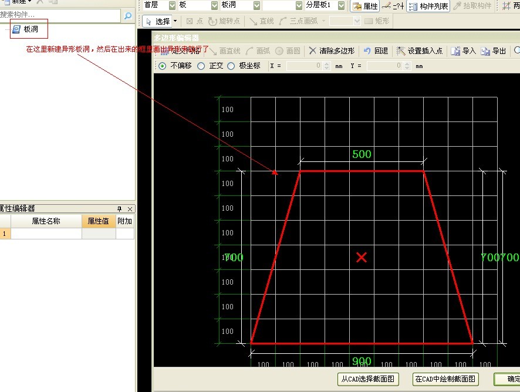Increase the Y value stepper

(407, 63)
